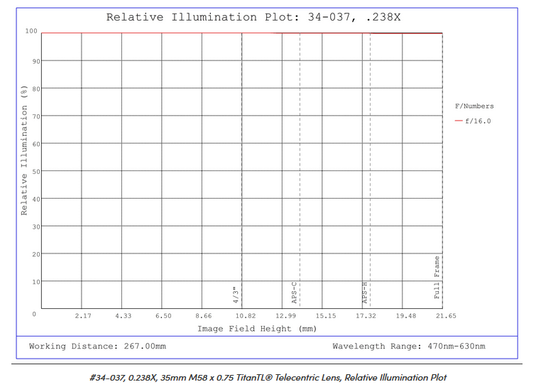The width and height of the screenshot is (536, 387).
Task: Click the red f/16.0 legend line swatch
Action: pos(459,121)
